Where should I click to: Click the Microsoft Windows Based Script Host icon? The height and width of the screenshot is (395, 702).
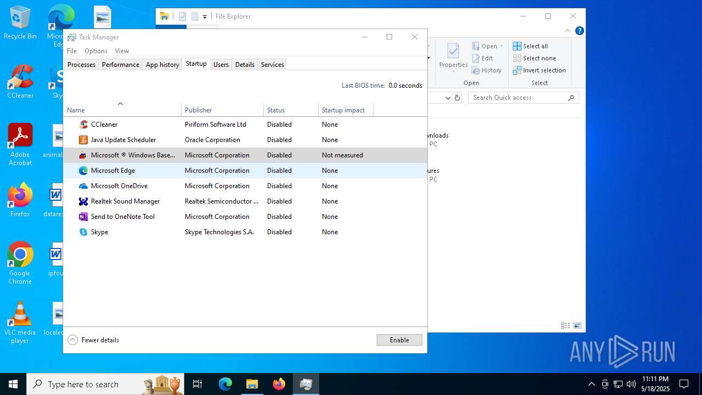coord(83,155)
